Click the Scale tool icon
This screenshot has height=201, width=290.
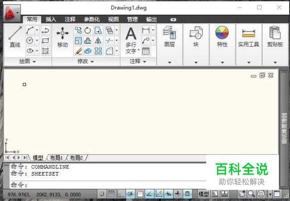pos(79,40)
